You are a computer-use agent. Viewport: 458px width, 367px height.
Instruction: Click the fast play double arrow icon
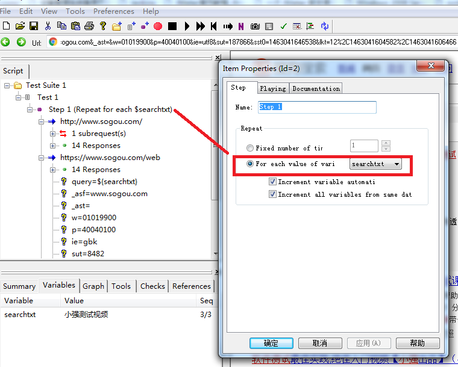pos(200,26)
